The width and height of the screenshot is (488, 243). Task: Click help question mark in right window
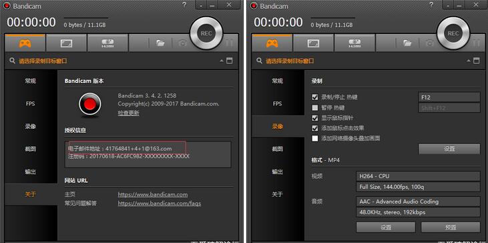click(x=431, y=5)
